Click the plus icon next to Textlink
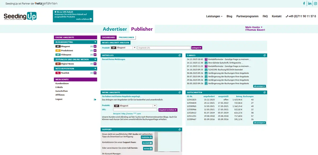The width and height of the screenshot is (318, 155). (95, 73)
